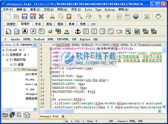
Task: Open the SQL custom menu
Action: [x=96, y=39]
